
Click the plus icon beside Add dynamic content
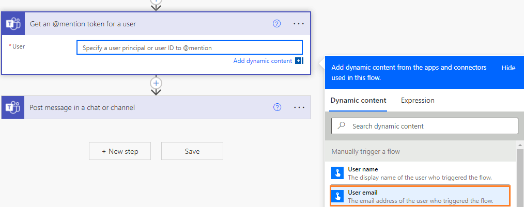coord(299,61)
